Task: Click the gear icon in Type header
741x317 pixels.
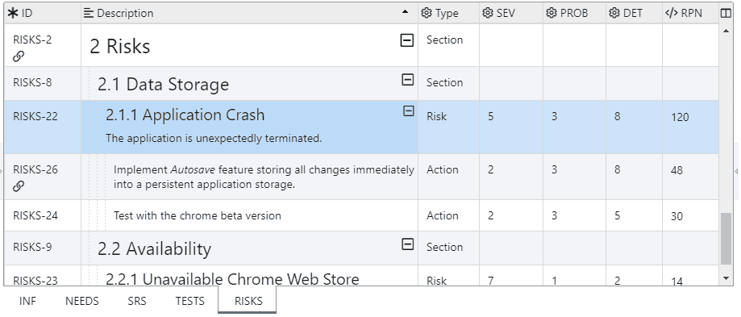Action: [427, 13]
